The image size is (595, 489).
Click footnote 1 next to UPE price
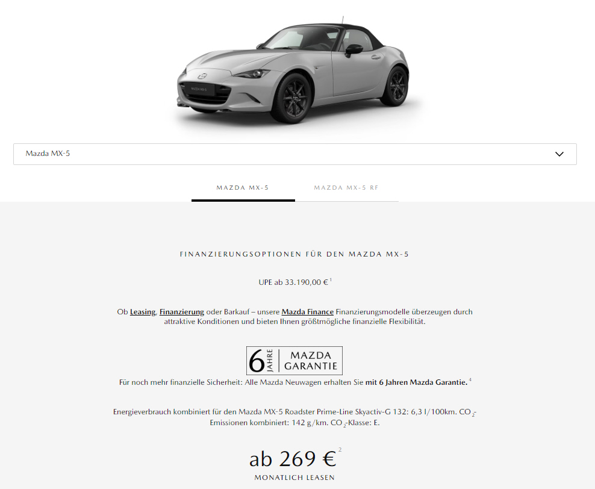(331, 280)
